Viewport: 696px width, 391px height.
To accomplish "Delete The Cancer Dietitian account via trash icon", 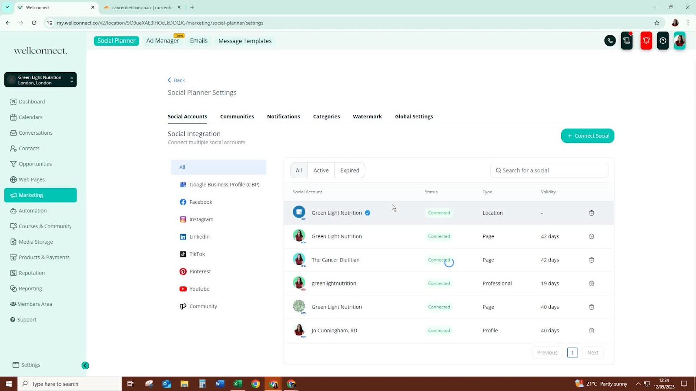I will 591,260.
